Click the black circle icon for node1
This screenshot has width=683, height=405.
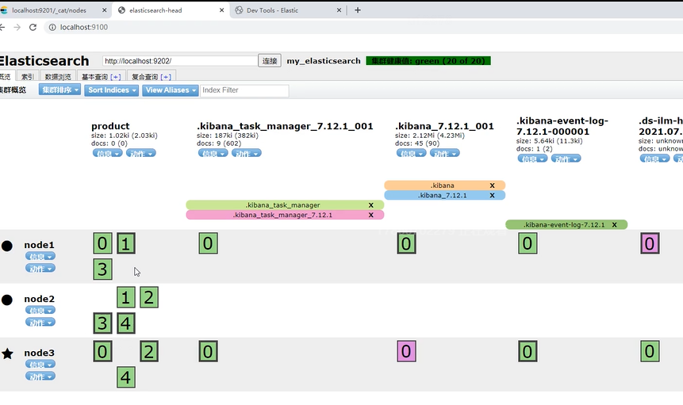(7, 246)
